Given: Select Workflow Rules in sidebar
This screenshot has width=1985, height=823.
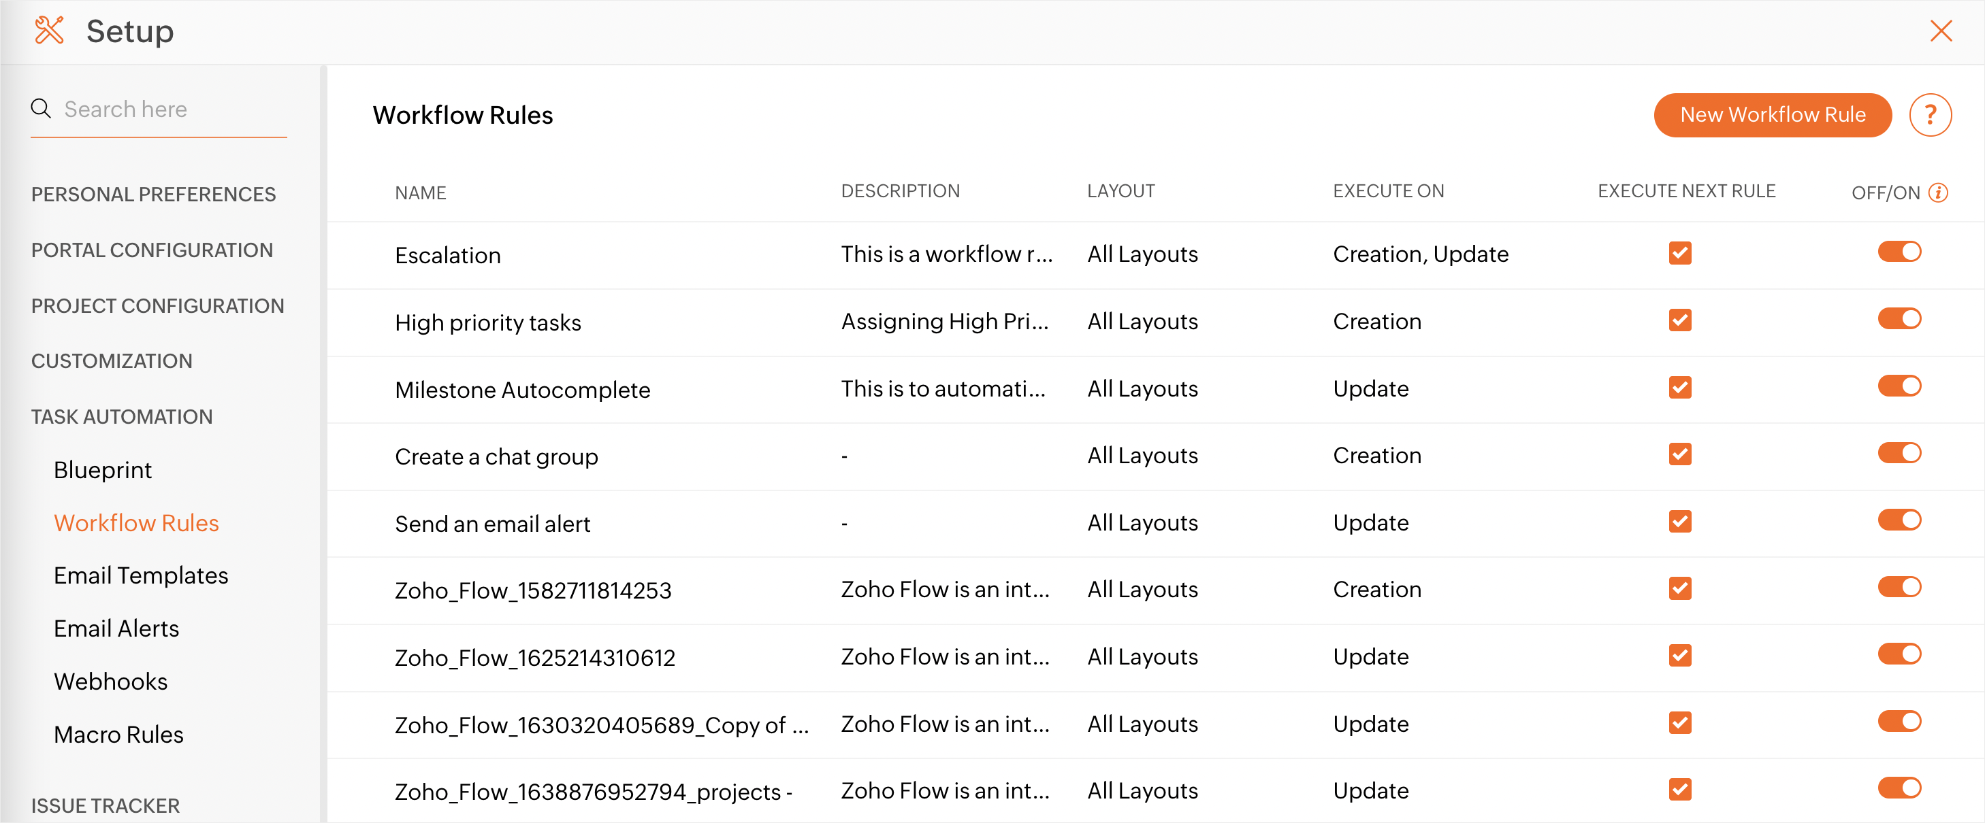Looking at the screenshot, I should point(136,523).
